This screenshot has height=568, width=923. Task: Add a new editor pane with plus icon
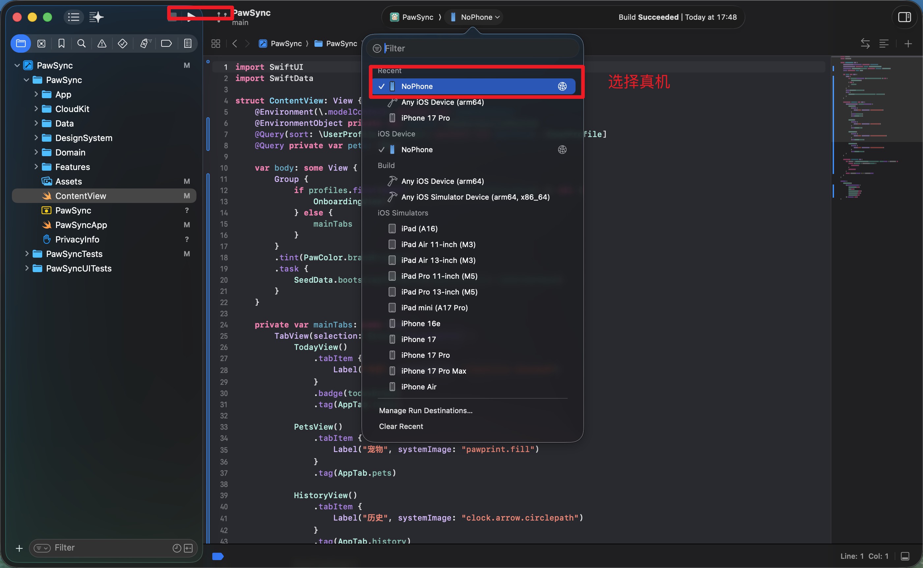tap(908, 43)
